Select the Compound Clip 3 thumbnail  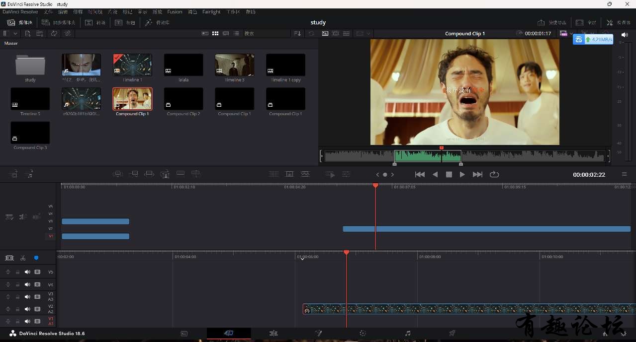[30, 133]
